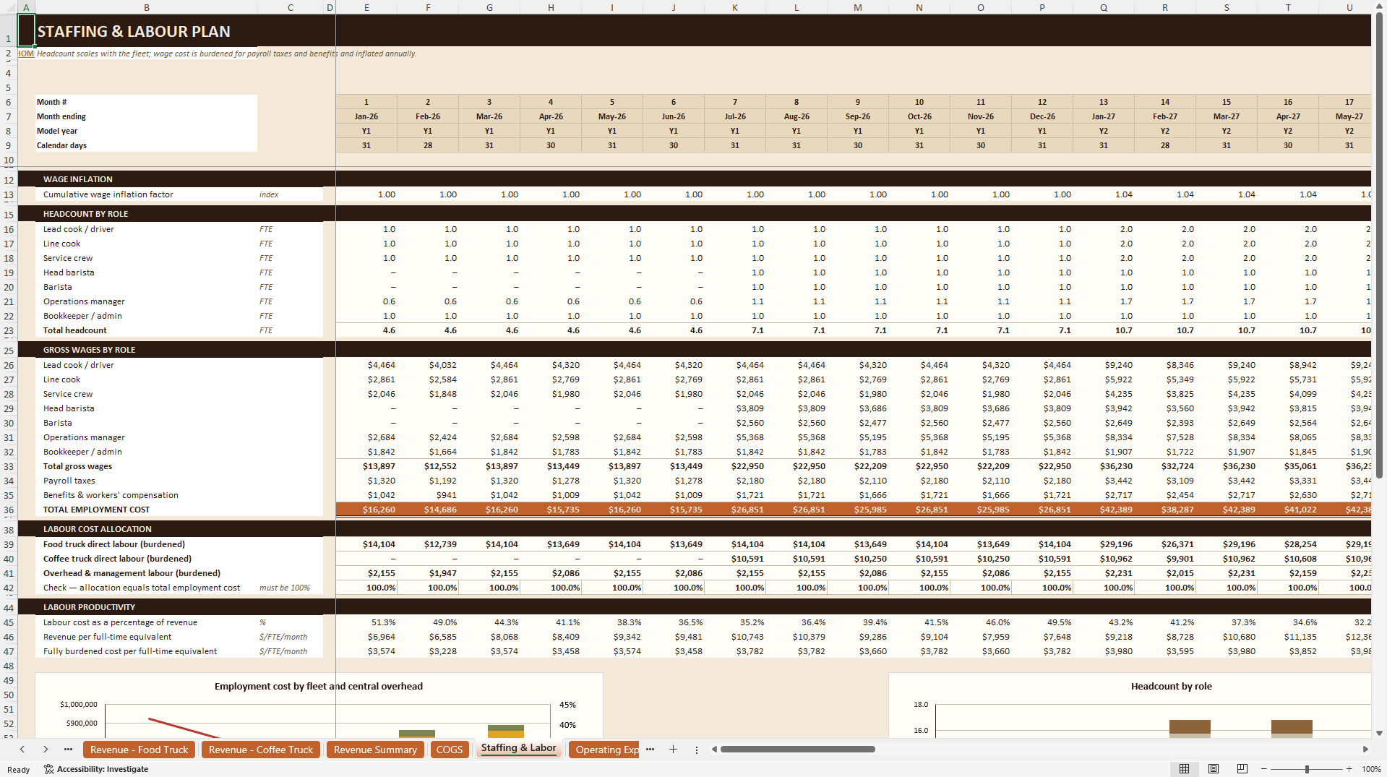Select Payroll taxes row label
Image resolution: width=1387 pixels, height=777 pixels.
click(x=69, y=481)
